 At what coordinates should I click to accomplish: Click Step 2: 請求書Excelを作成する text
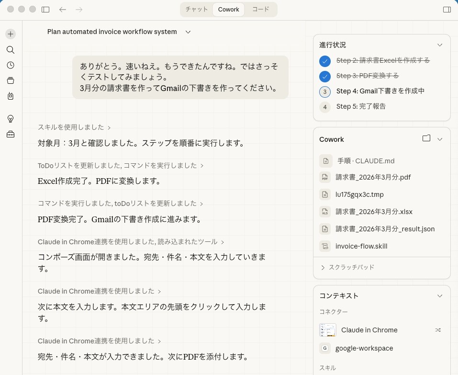tap(383, 60)
